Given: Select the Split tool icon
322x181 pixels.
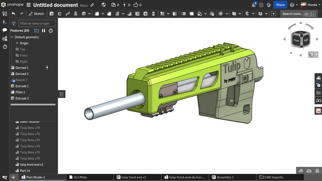Looking at the screenshot, I should point(192,14).
